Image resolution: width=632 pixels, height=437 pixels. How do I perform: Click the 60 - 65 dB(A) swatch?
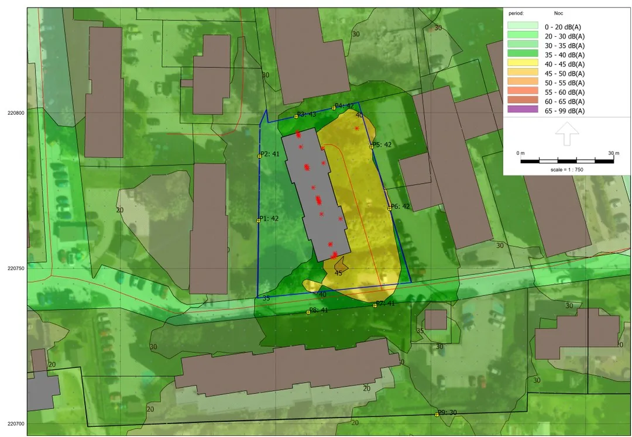coord(523,100)
